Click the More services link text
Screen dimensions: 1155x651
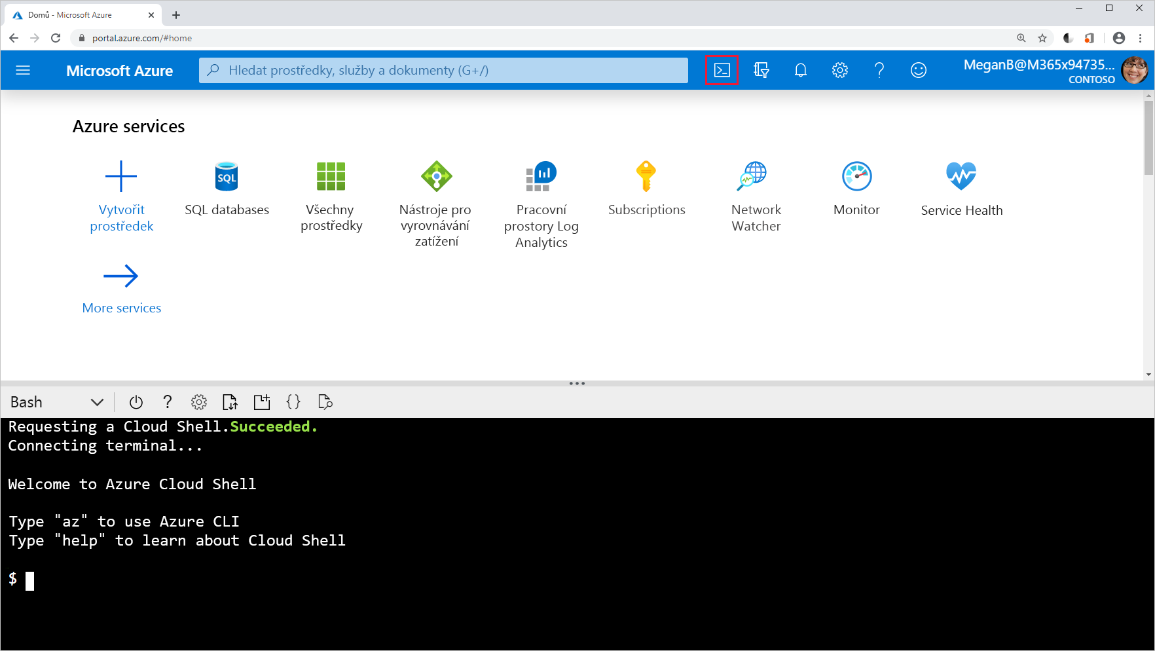[122, 308]
